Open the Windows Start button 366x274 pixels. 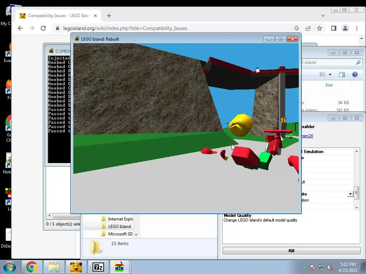(x=10, y=267)
